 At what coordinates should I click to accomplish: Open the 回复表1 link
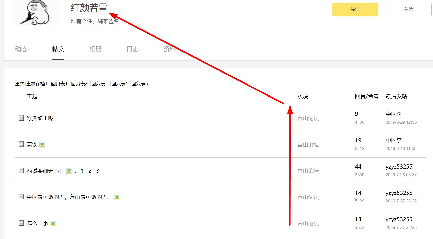[x=59, y=84]
